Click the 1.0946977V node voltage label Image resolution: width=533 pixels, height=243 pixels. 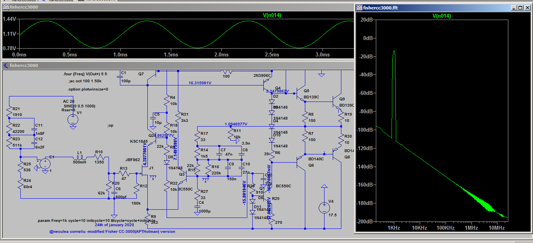236,124
